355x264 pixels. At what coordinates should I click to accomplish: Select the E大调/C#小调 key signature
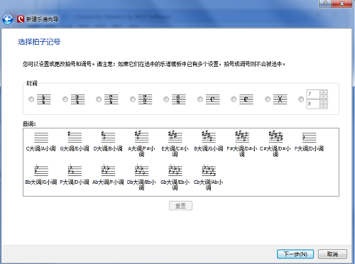[175, 144]
